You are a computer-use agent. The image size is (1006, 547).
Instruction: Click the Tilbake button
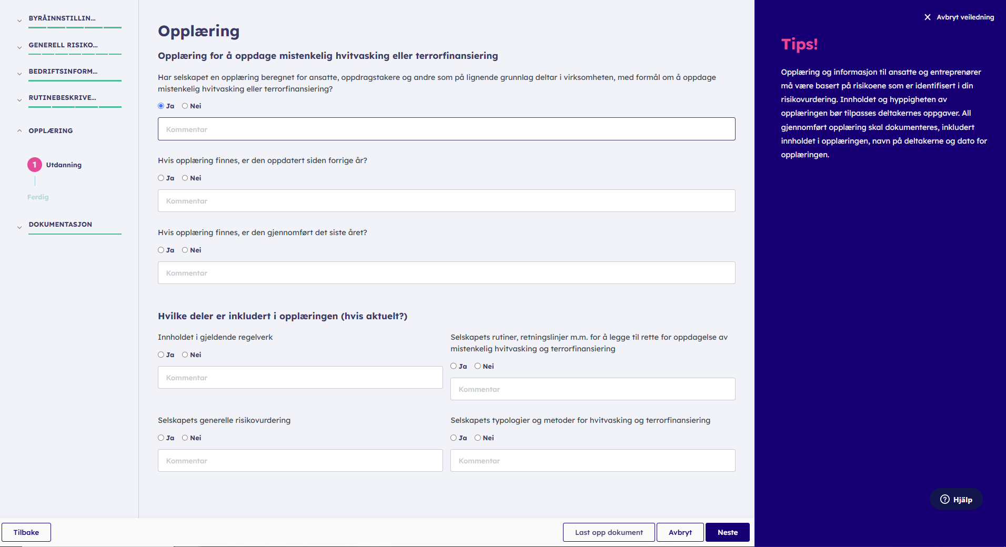26,532
